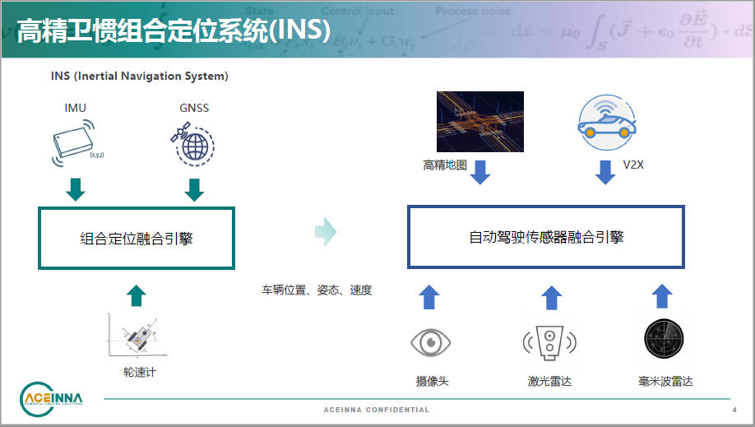Click the teal right arrow between boxes

pyautogui.click(x=326, y=232)
